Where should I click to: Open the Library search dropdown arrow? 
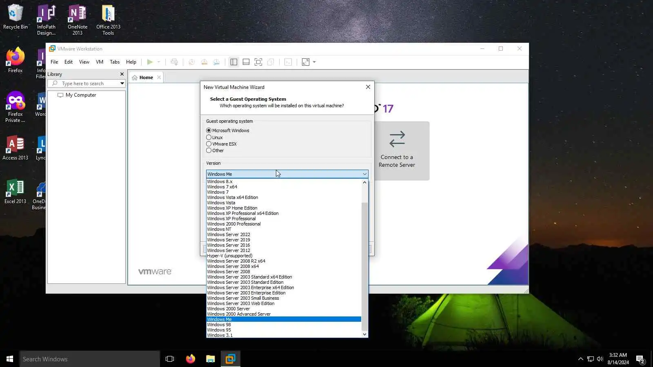tap(122, 84)
